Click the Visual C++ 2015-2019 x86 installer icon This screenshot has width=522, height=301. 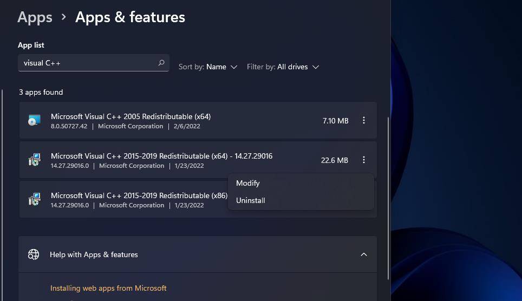(35, 199)
